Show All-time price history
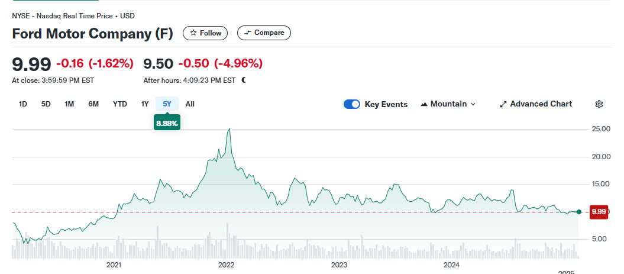Viewport: 624px width, 274px height. coord(190,104)
